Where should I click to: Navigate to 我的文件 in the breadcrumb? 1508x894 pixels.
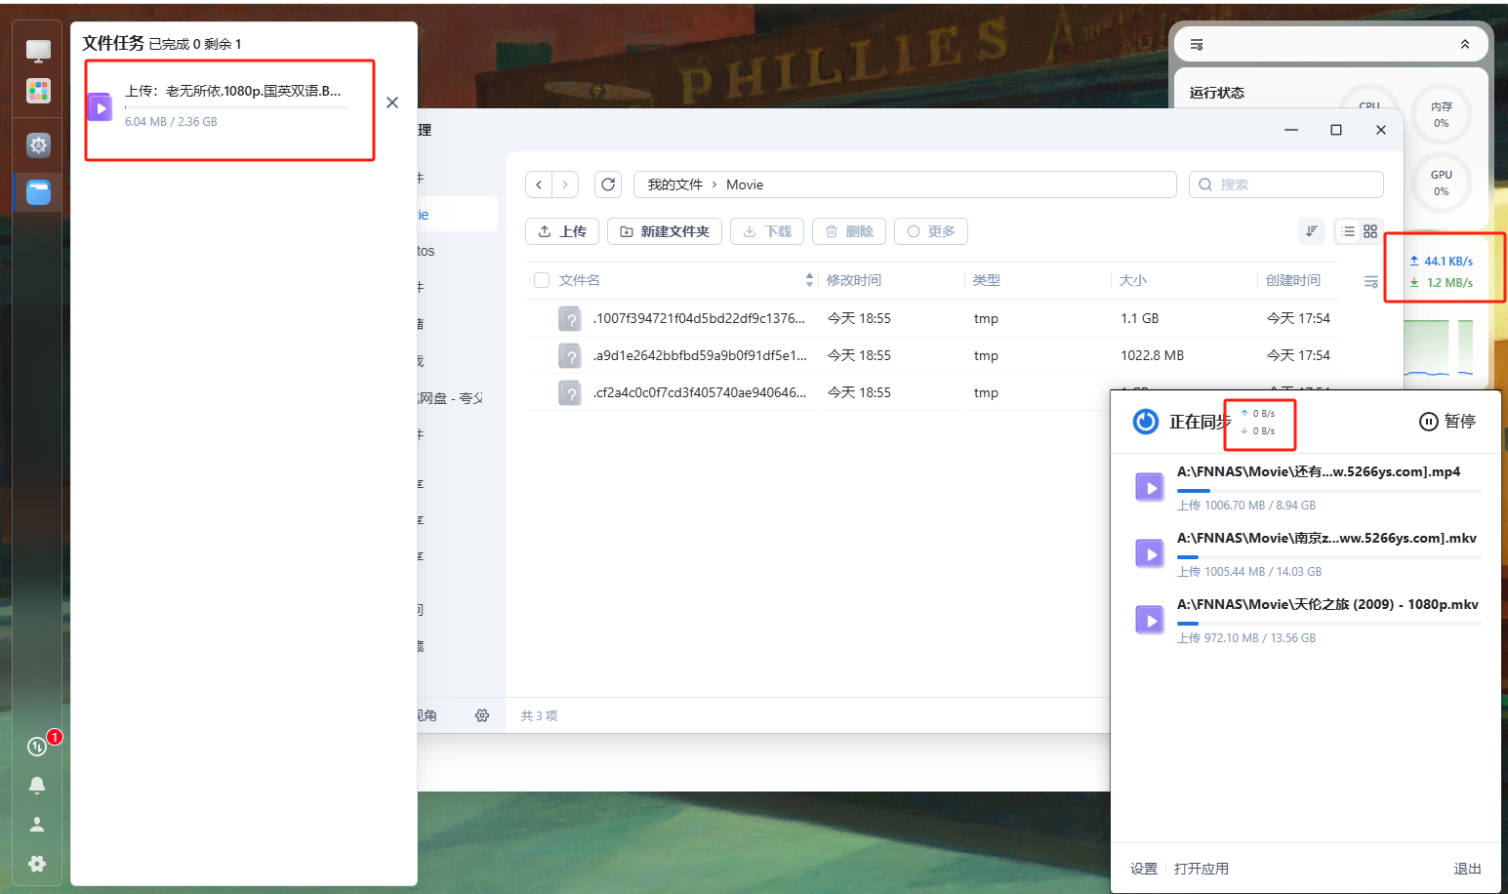pyautogui.click(x=675, y=184)
